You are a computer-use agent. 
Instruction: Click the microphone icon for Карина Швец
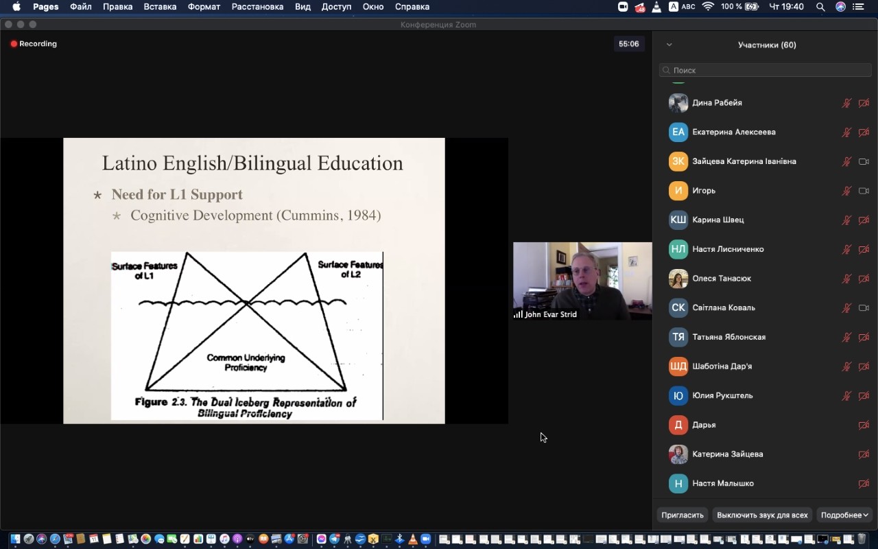[847, 220]
